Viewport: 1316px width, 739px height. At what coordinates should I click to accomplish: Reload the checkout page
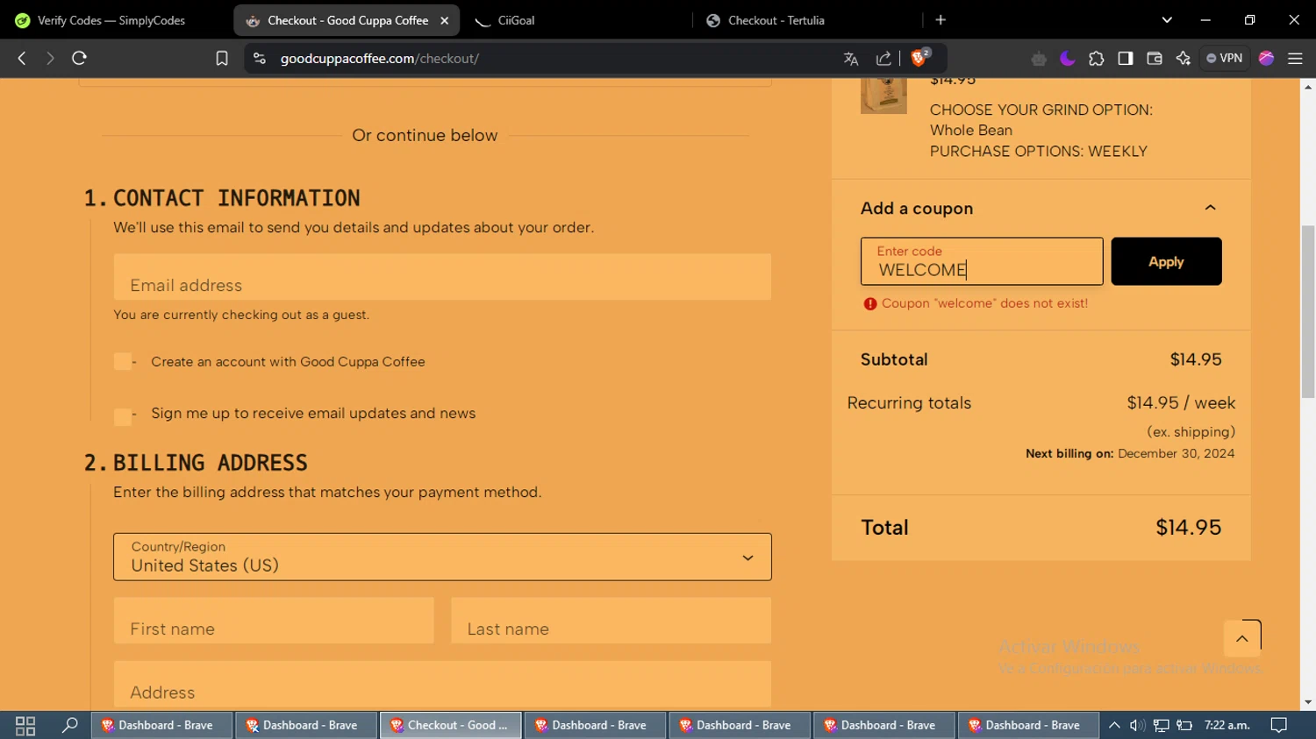point(79,59)
